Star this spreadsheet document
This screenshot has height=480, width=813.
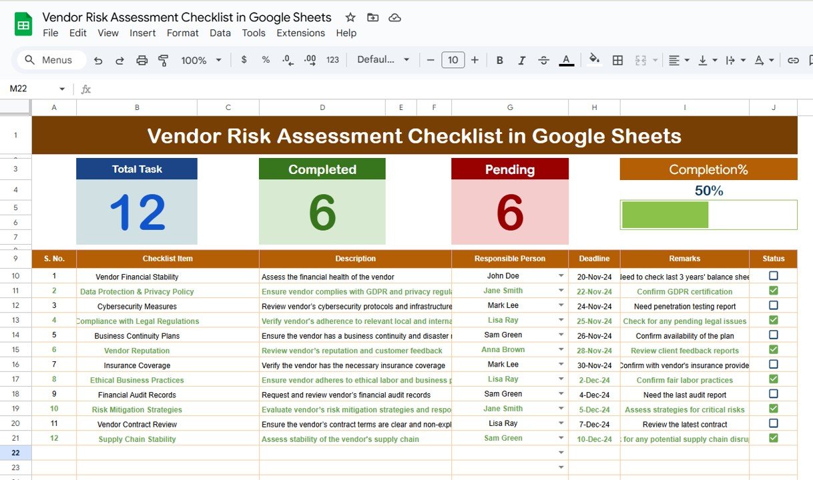point(350,17)
